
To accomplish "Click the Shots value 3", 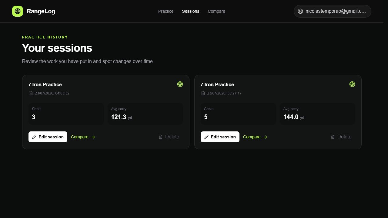I will (x=34, y=117).
